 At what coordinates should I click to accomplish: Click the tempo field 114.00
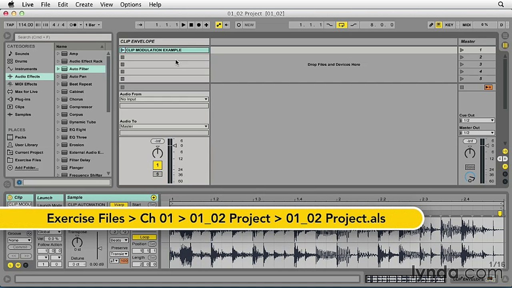point(26,25)
